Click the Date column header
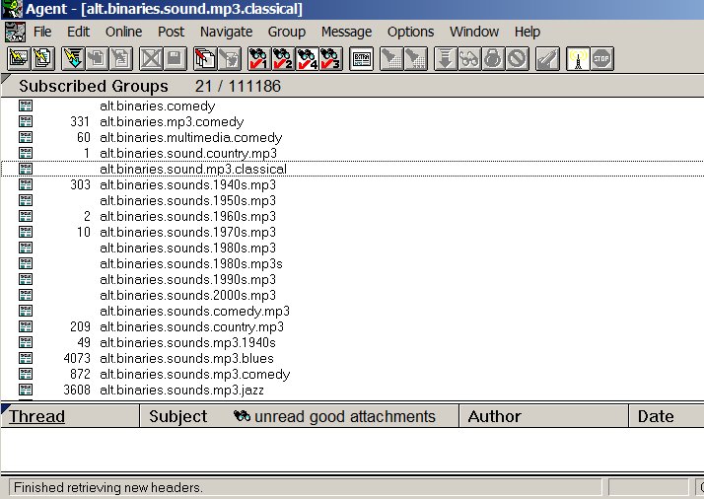Image resolution: width=704 pixels, height=499 pixels. (655, 416)
